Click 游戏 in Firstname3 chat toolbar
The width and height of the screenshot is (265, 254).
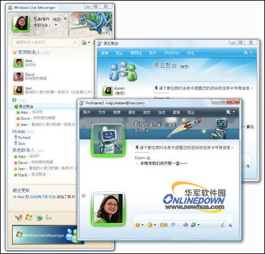(146, 113)
